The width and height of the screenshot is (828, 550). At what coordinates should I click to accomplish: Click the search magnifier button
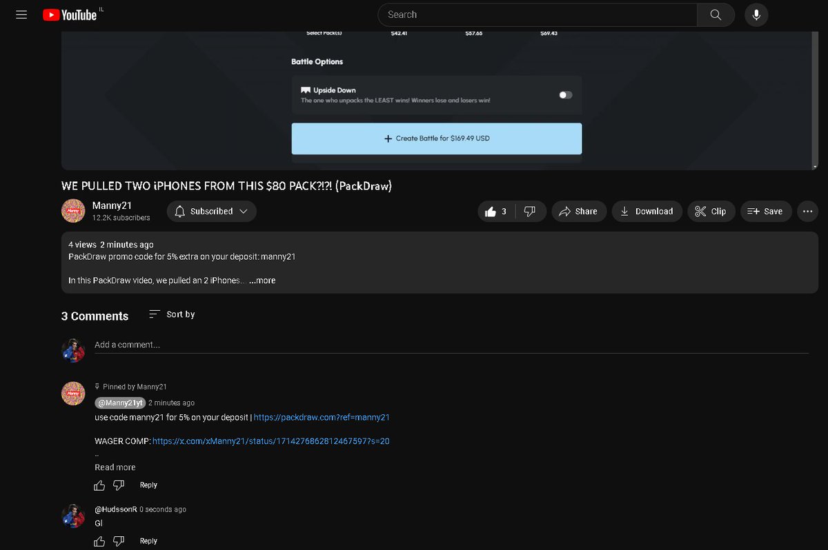click(x=716, y=14)
